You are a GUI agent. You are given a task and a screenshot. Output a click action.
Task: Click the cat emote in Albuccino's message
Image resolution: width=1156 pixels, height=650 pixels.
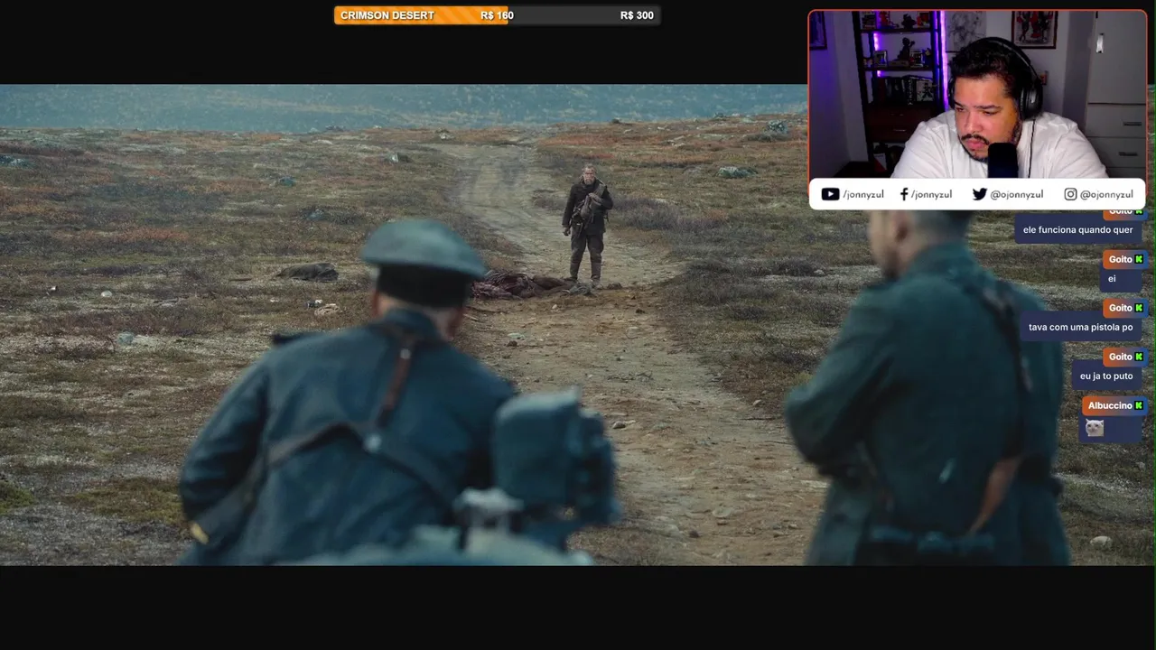(1095, 428)
